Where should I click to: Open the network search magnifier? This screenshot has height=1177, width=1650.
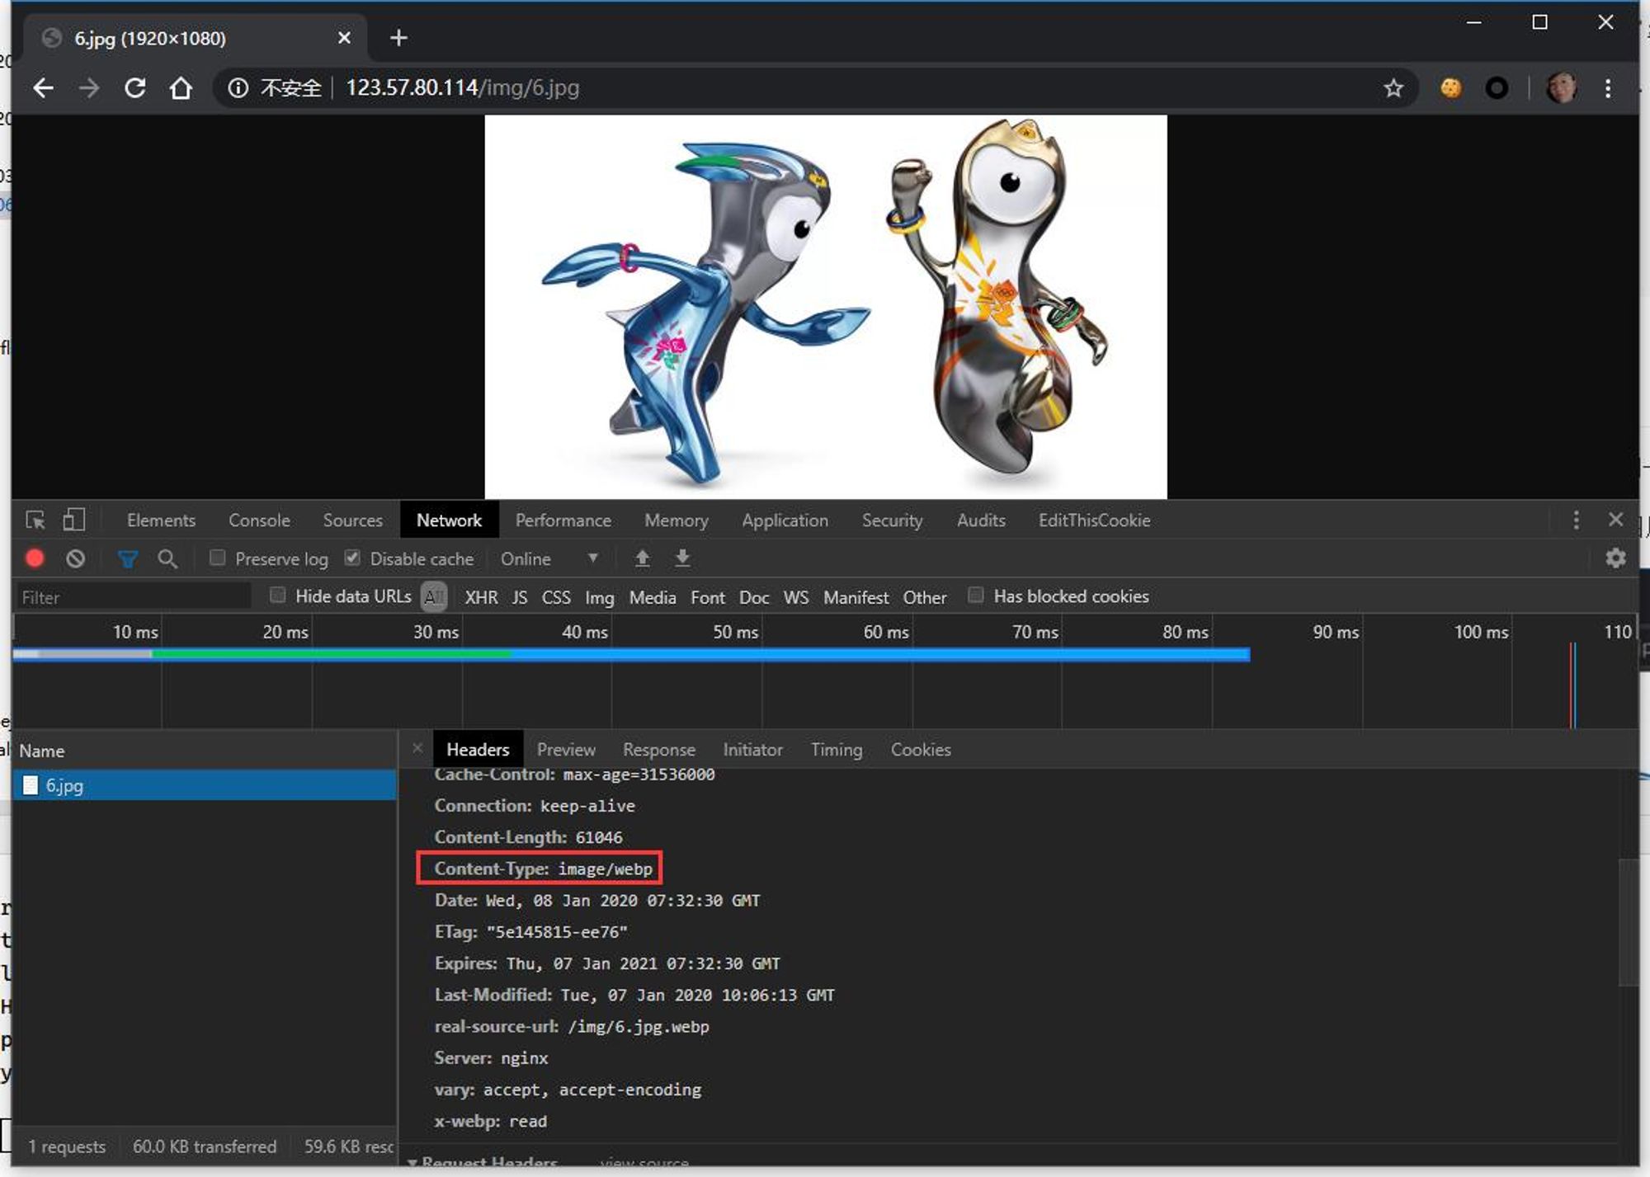click(167, 558)
